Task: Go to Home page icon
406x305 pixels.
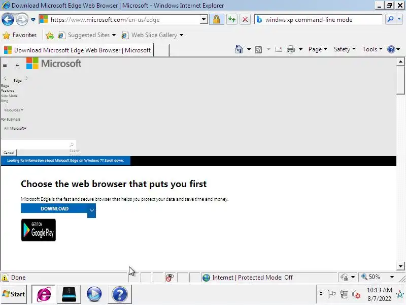Action: (x=239, y=49)
